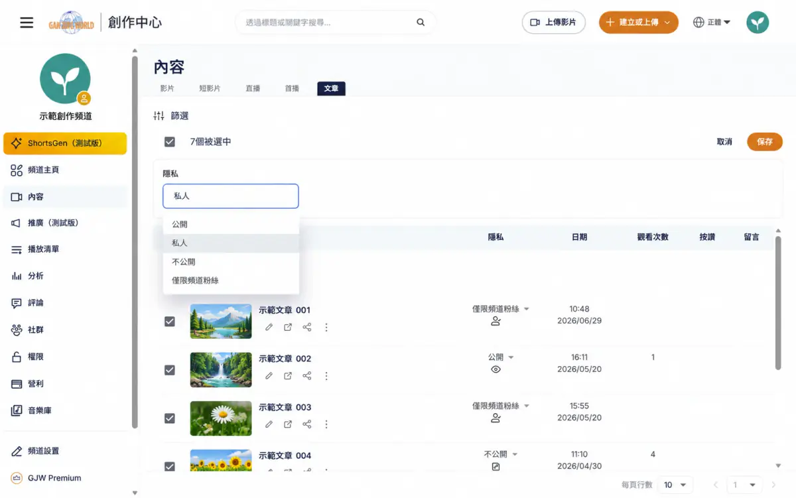Uncheck the 示範文章 003 row checkbox
796x498 pixels.
170,418
